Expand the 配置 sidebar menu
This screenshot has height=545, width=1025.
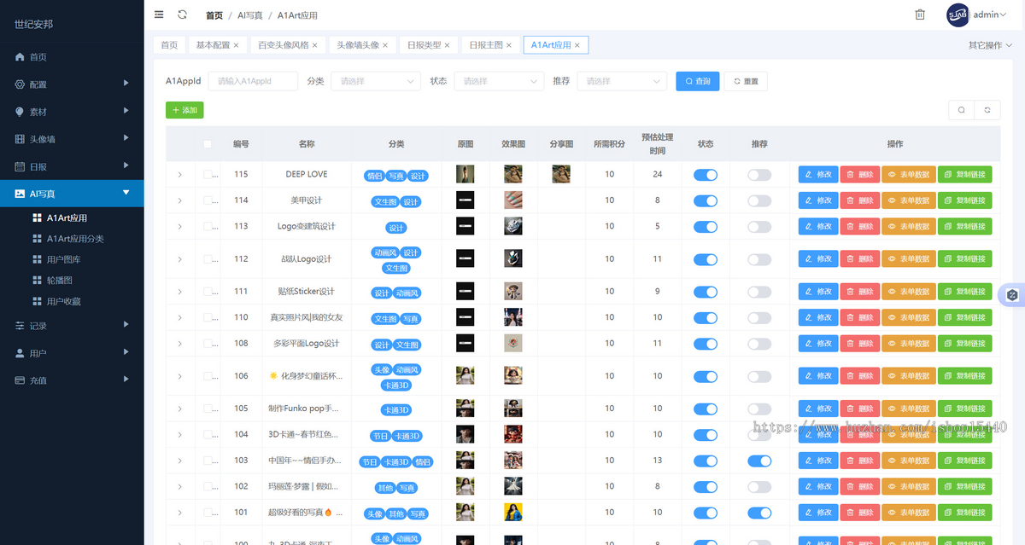click(72, 84)
